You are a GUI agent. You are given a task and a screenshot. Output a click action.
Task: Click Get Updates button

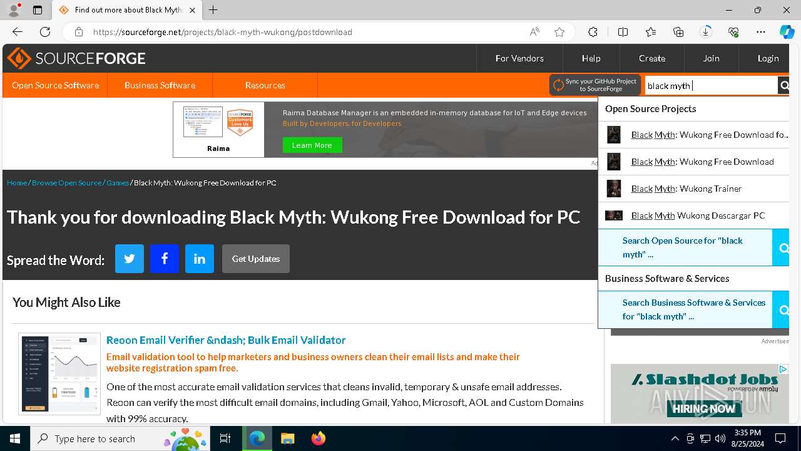pyautogui.click(x=256, y=259)
